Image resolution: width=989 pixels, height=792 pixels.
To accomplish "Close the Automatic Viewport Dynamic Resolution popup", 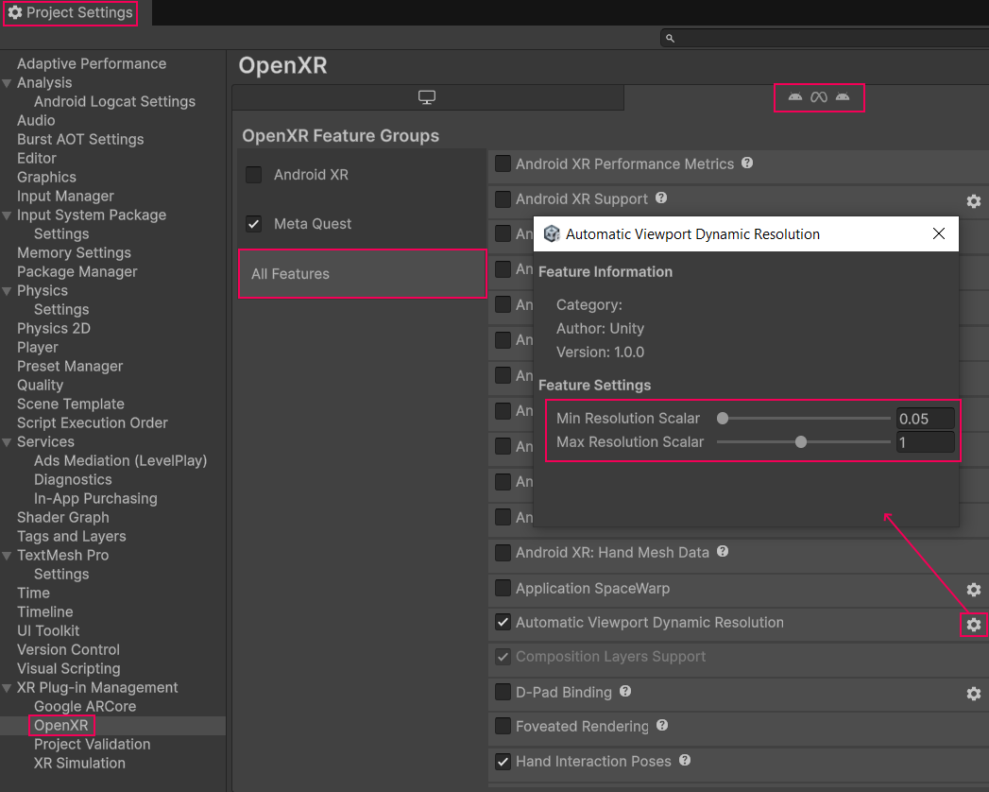I will click(x=938, y=233).
